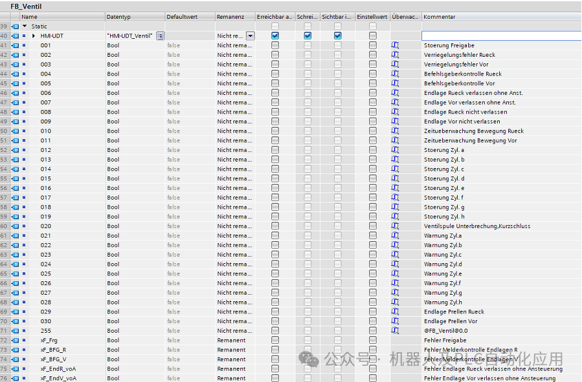582x382 pixels.
Task: Uncheck Erreichbar checkbox for HMI-UDT row
Action: (x=275, y=36)
